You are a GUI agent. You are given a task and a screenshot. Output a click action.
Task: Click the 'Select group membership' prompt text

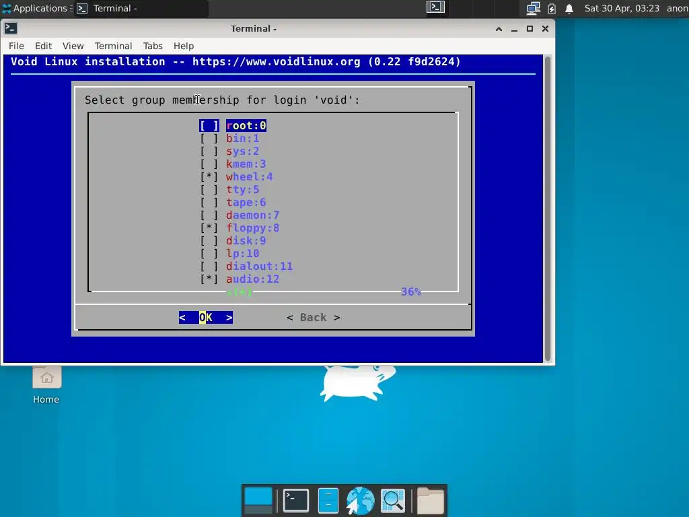coord(222,100)
